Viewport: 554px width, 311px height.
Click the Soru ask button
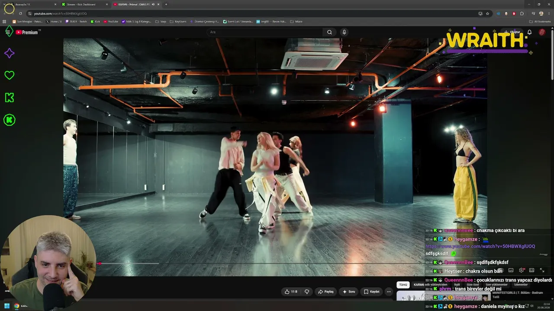coord(349,292)
